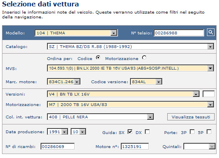
Task: Open the Col. int. vettura dropdown
Action: click(x=100, y=117)
